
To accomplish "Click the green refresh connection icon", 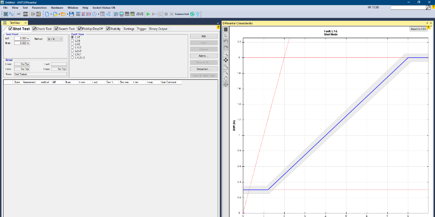I will point(193,14).
